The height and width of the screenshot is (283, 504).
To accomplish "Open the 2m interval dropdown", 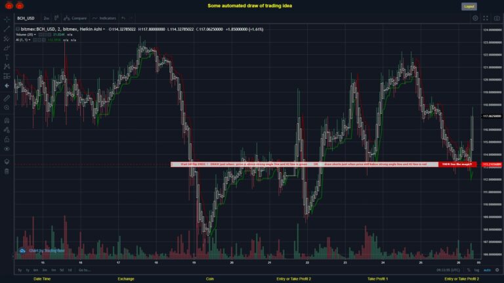I will (47, 18).
